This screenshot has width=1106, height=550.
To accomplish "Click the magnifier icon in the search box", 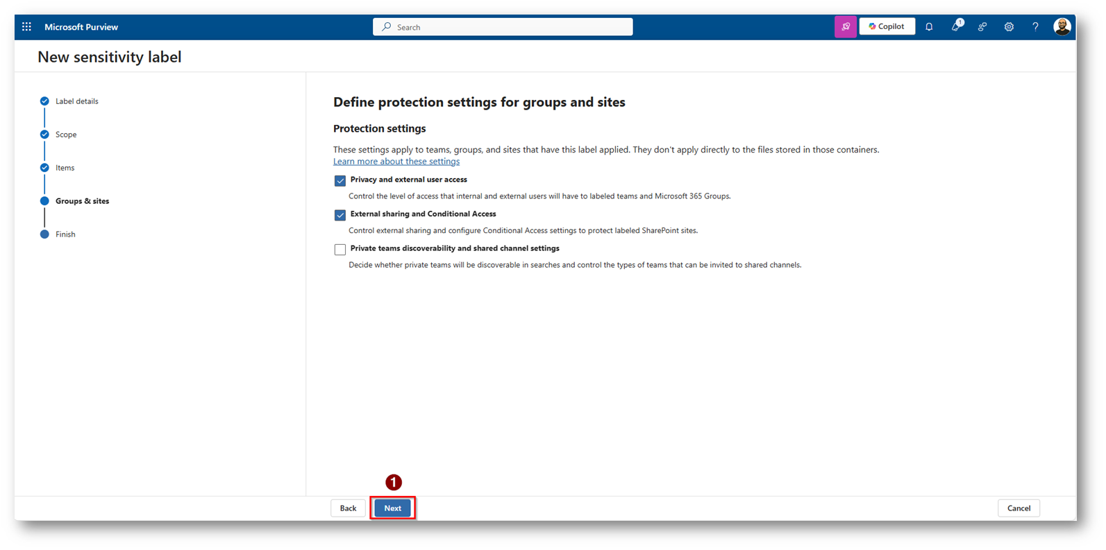I will [x=387, y=27].
